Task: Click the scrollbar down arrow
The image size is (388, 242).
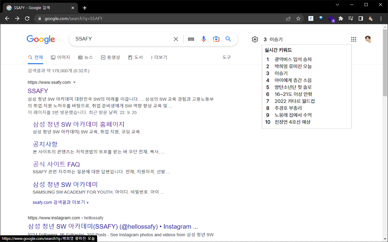Action: [x=385, y=239]
